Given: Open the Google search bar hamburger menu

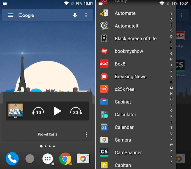Looking at the screenshot, I should click(x=11, y=15).
